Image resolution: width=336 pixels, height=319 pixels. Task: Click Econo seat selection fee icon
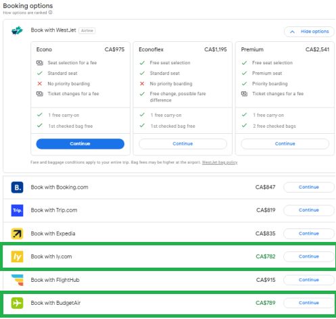click(40, 63)
